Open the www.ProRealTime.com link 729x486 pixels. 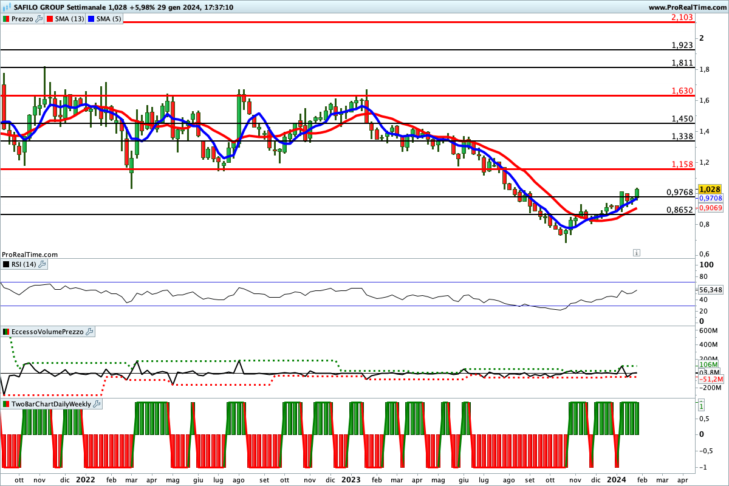point(687,7)
